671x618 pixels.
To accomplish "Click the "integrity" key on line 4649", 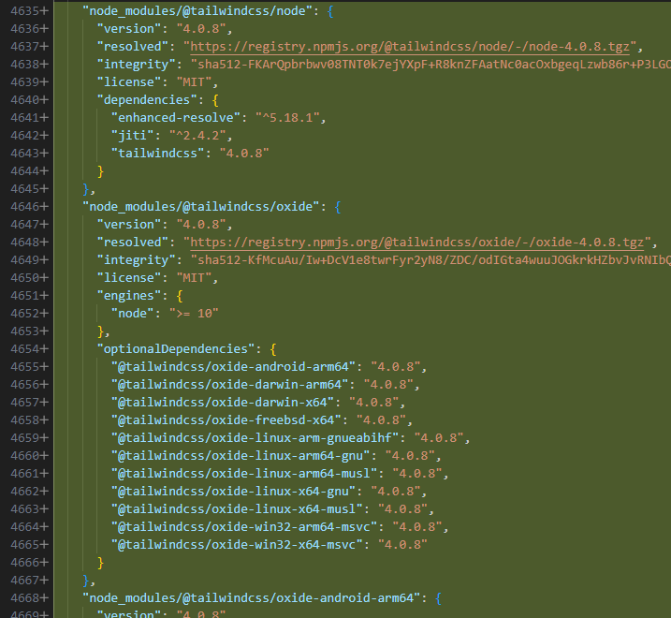I will pyautogui.click(x=136, y=260).
